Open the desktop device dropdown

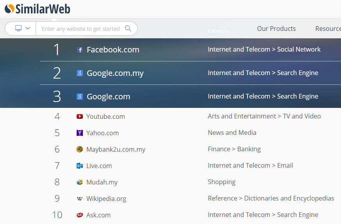[20, 29]
